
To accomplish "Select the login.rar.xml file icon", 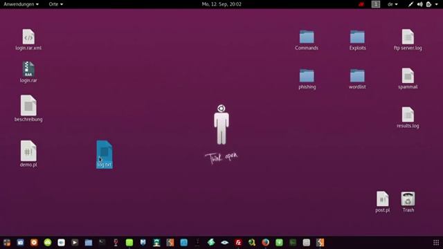I will click(28, 37).
